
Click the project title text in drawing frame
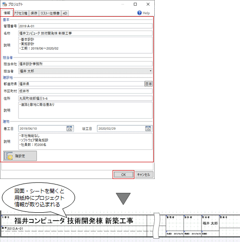pos(74,221)
